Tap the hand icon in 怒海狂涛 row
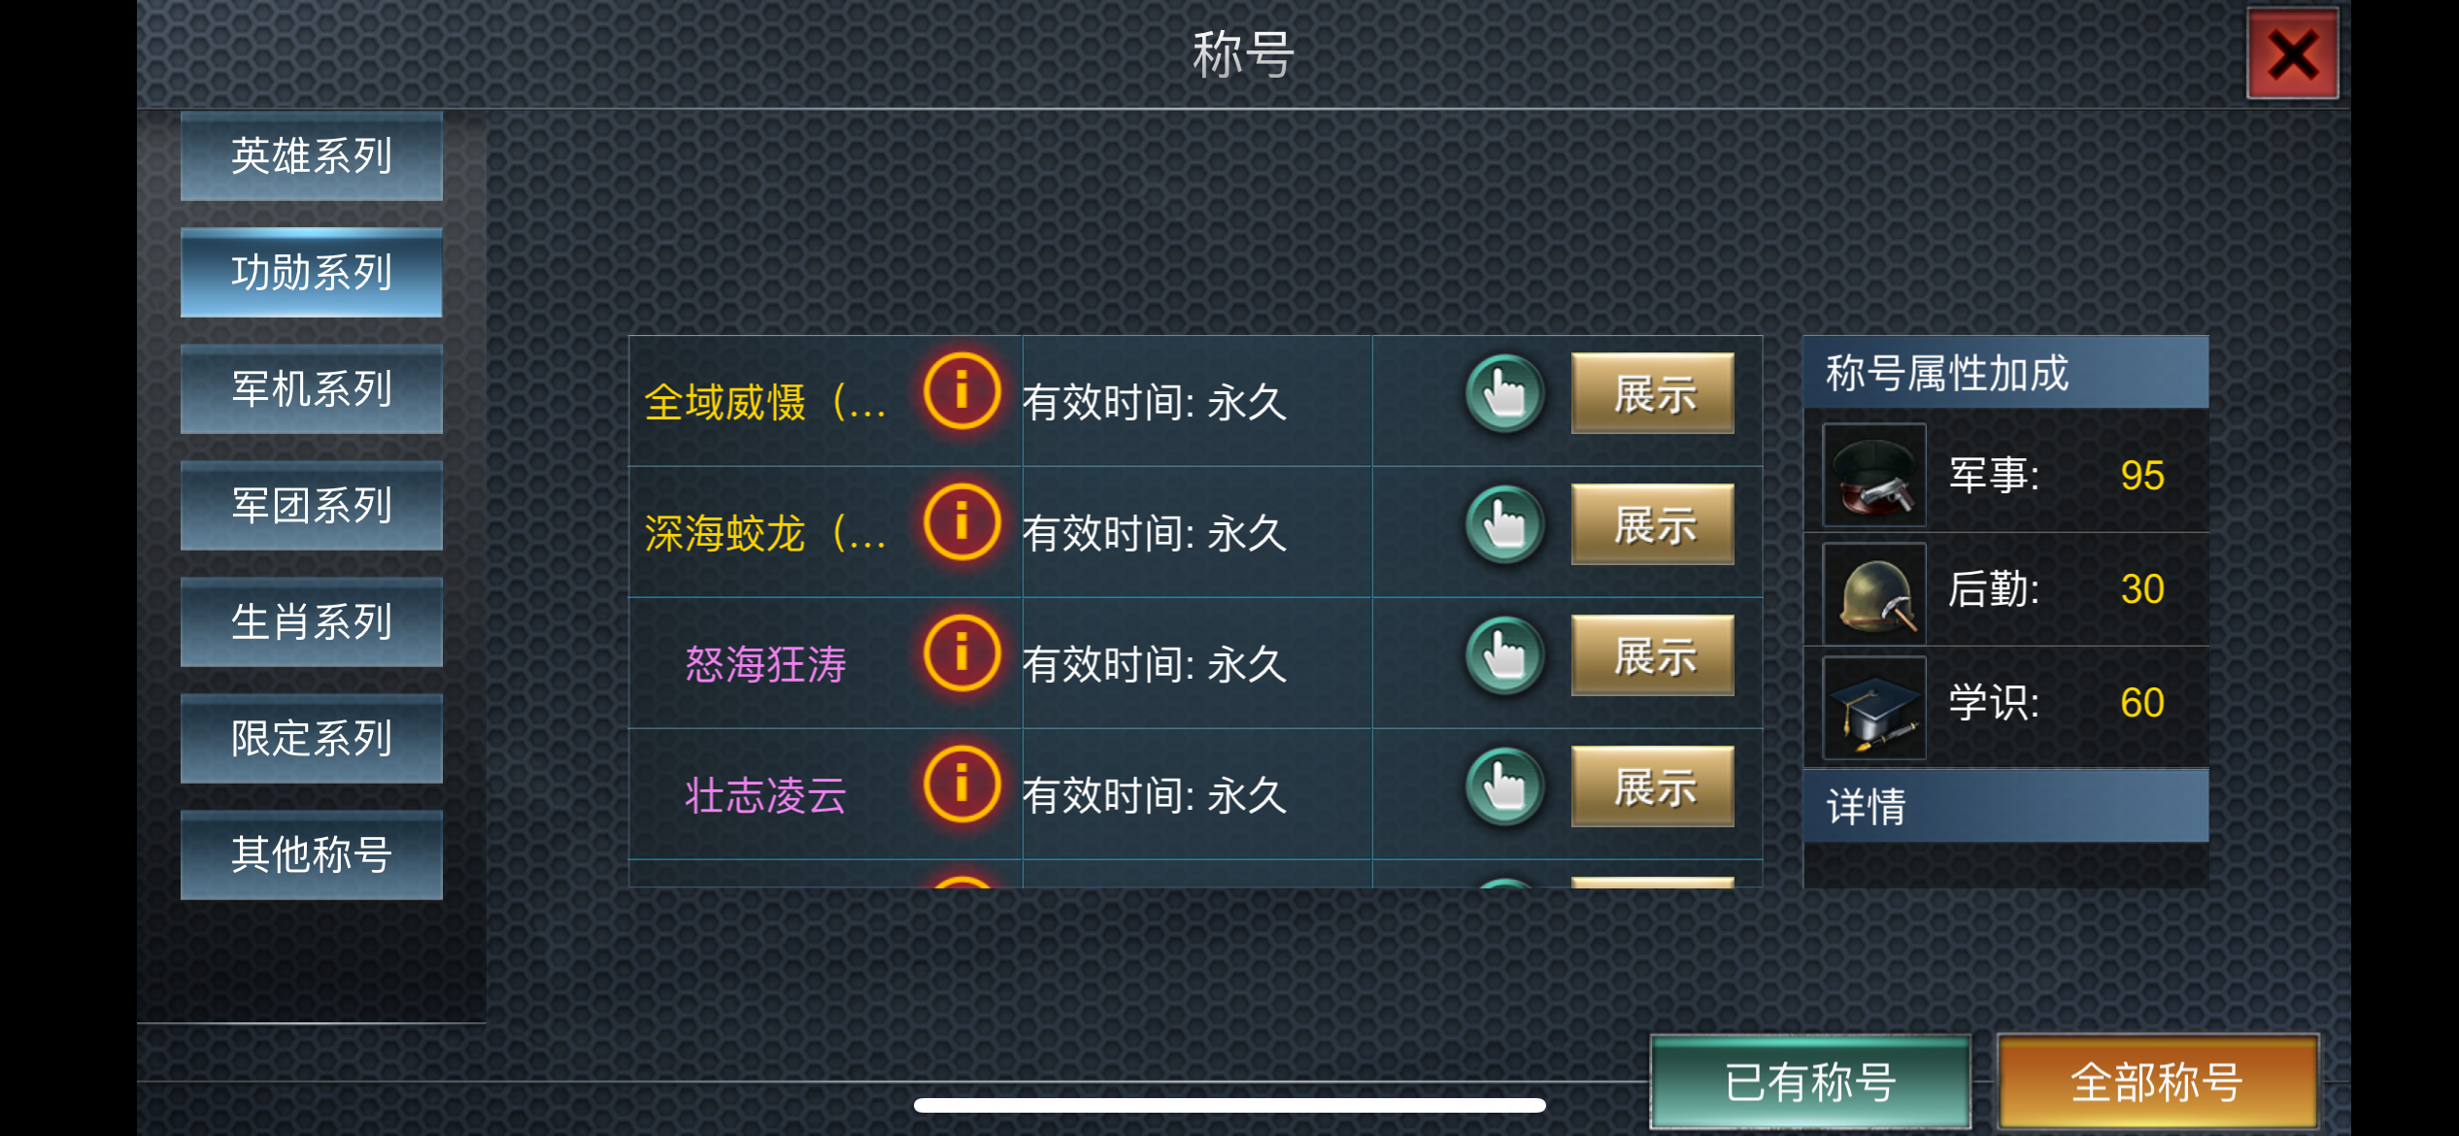 1504,655
